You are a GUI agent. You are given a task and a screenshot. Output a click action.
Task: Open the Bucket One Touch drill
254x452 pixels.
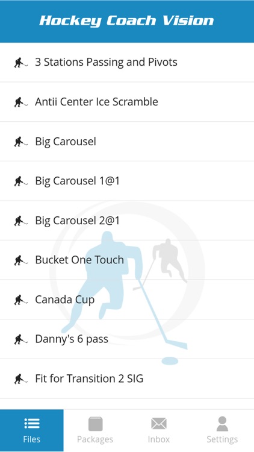coord(127,260)
